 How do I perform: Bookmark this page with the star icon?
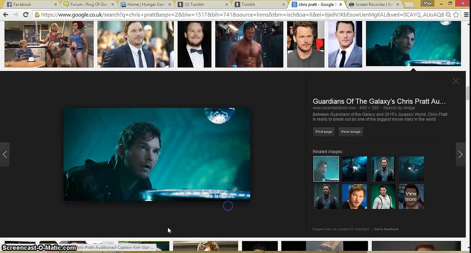pos(456,15)
